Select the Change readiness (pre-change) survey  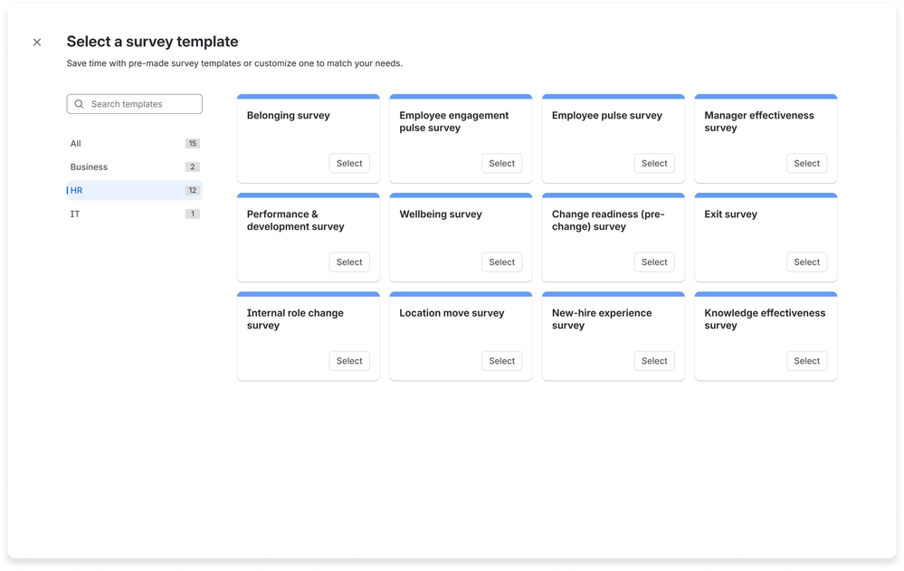pyautogui.click(x=654, y=262)
